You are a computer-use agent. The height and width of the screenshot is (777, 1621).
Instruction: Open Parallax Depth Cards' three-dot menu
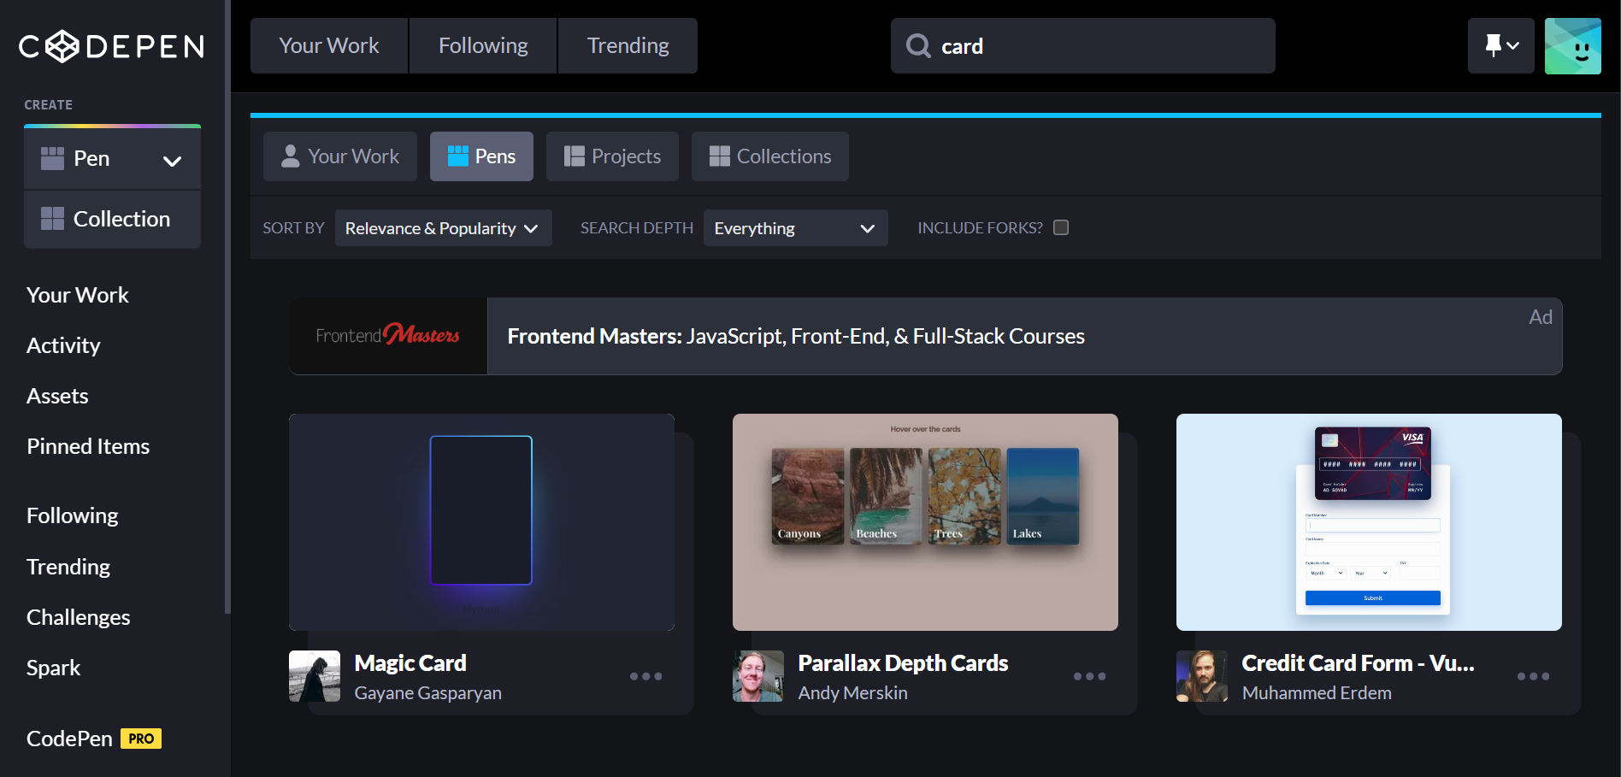[1089, 676]
